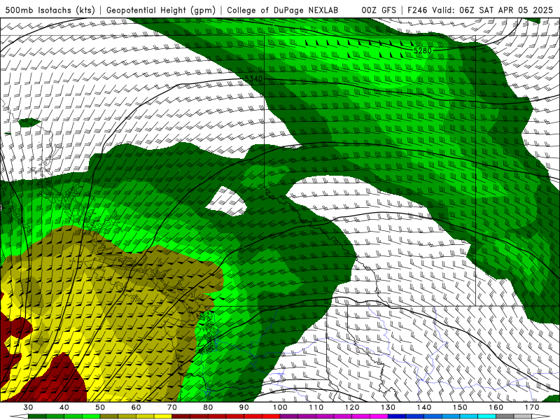This screenshot has height=420, width=560.
Task: Click the '500mb Isotachs (kts)' title text
Action: (50, 10)
